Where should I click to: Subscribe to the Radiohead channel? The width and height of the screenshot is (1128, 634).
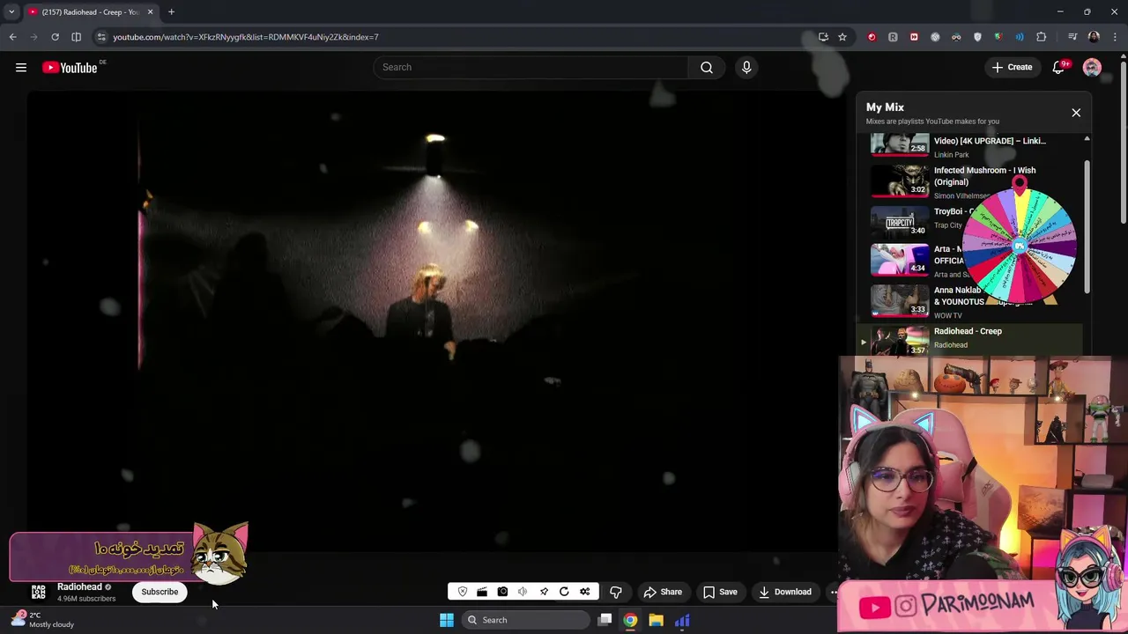(x=160, y=592)
